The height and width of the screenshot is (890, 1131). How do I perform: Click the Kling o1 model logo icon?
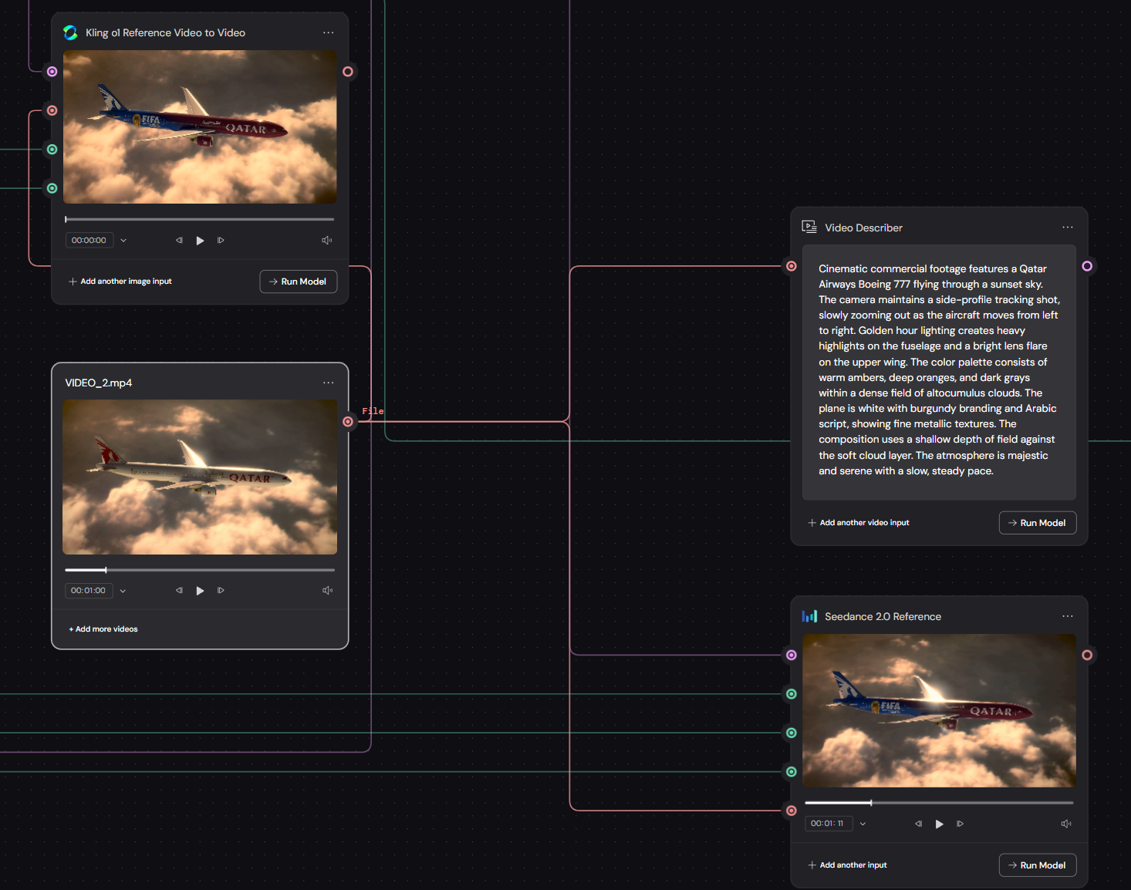(70, 32)
